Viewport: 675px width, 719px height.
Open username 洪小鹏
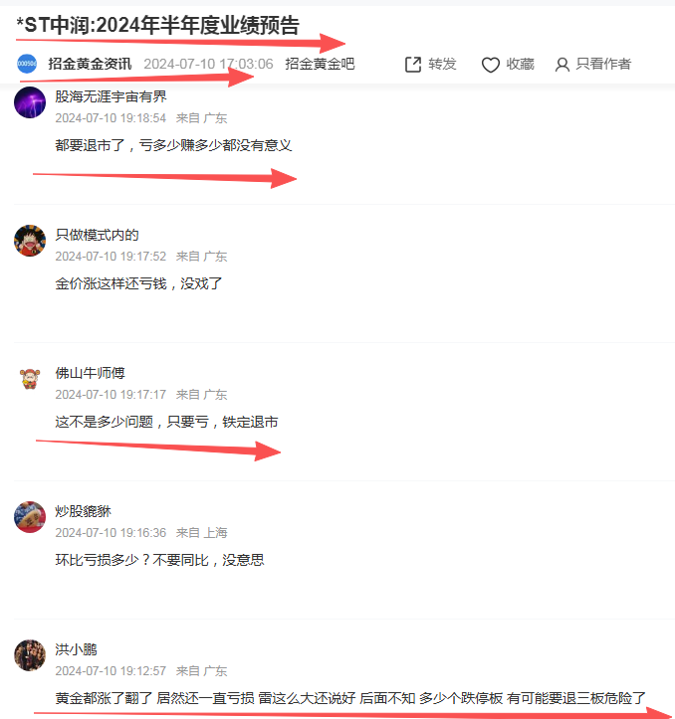click(x=77, y=649)
